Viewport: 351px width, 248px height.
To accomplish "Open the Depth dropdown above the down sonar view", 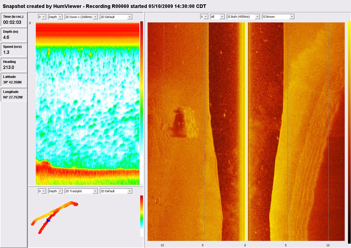I will coord(55,17).
